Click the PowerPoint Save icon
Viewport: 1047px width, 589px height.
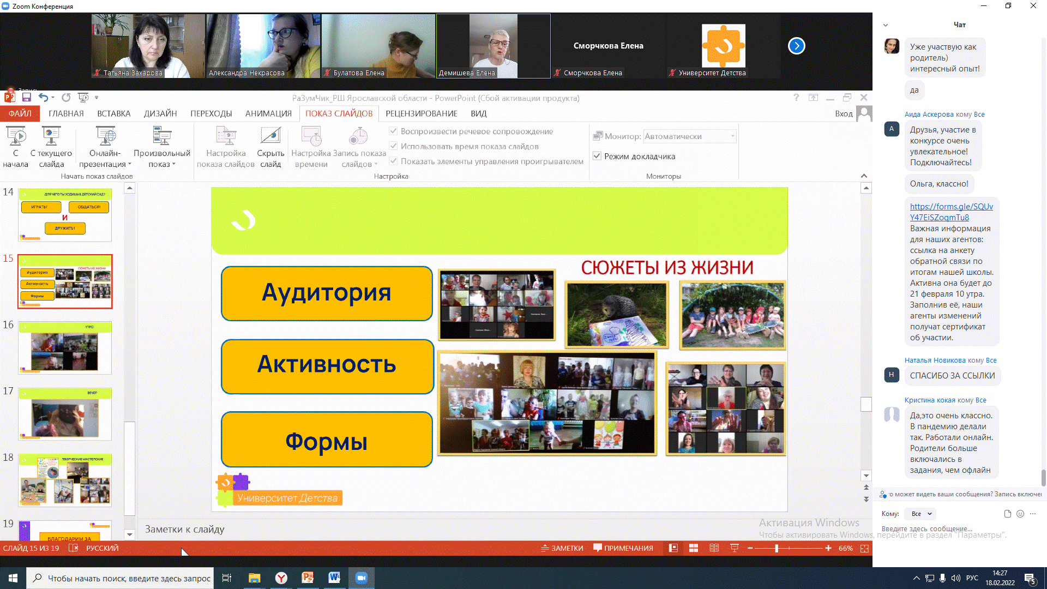point(26,98)
